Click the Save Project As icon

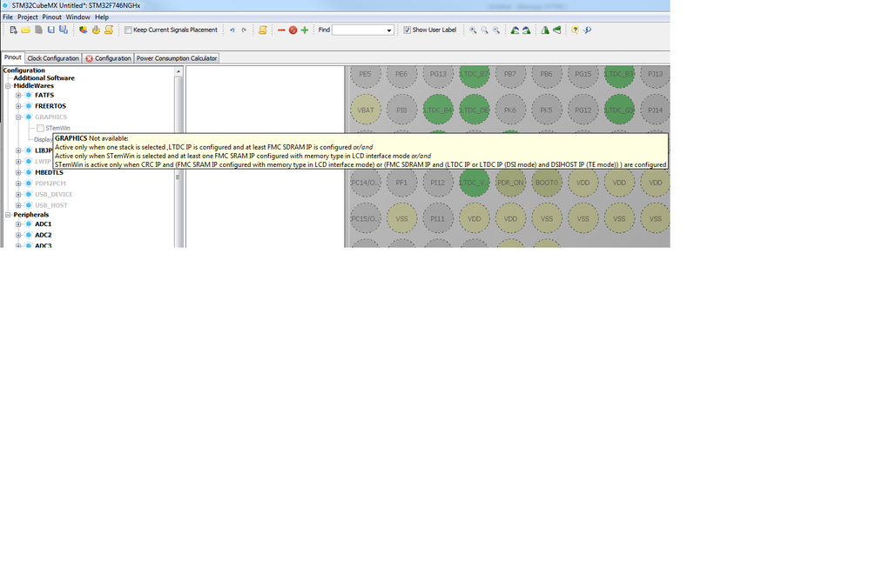[x=64, y=30]
